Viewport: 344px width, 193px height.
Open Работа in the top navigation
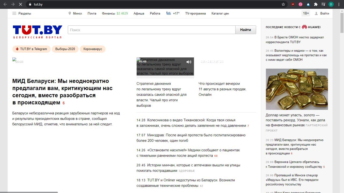[155, 13]
